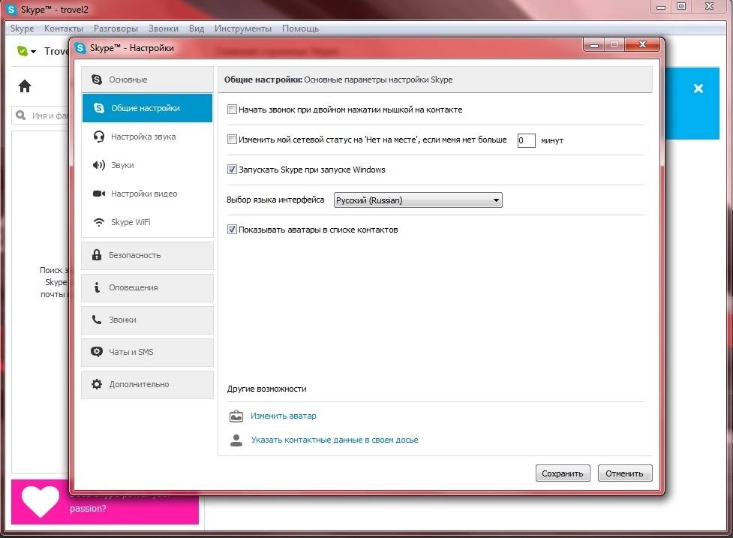
Task: Click the picture icon beside Изменить аватар
Action: click(x=236, y=416)
